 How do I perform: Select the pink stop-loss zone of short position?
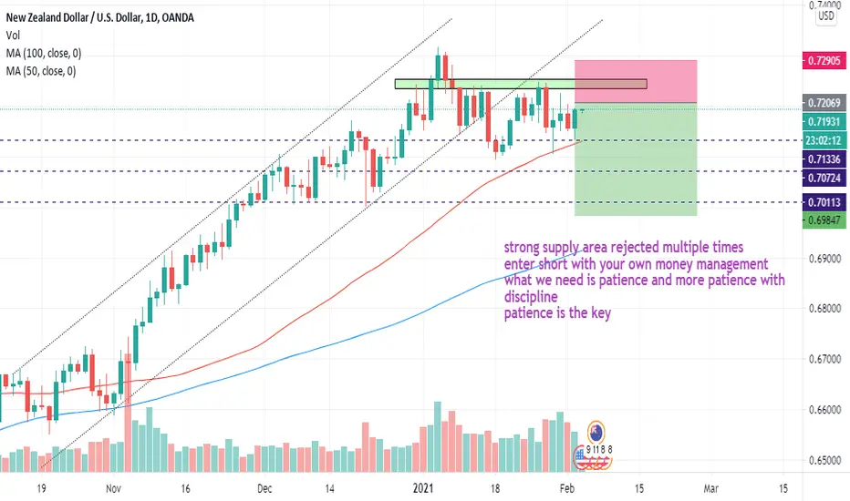(x=636, y=81)
